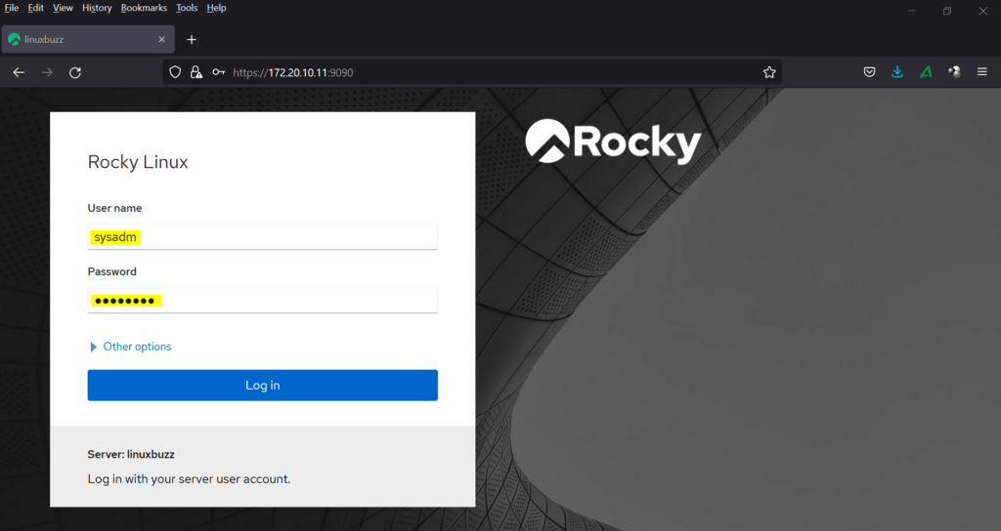Focus the Password field
This screenshot has width=1001, height=531.
(x=262, y=301)
